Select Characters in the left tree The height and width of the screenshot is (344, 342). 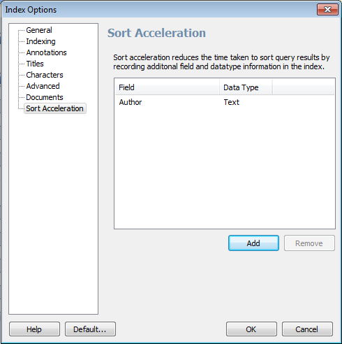[x=45, y=75]
